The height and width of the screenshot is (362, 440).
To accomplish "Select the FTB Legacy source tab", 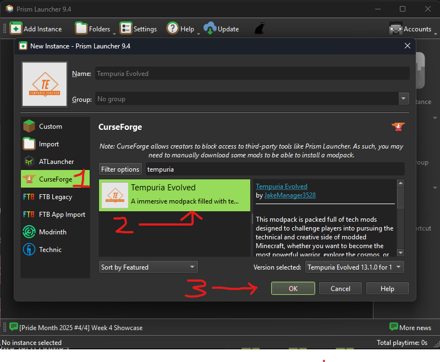I will point(56,197).
